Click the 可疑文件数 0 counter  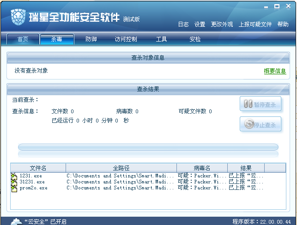(x=195, y=111)
